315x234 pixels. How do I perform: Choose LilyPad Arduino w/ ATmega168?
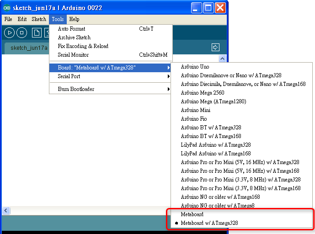(241, 154)
